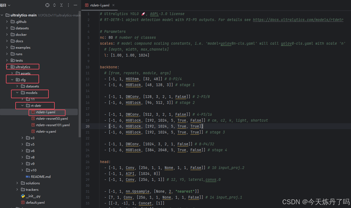
Task: Open the docs.ultralytics.com rtdetr link
Action: pos(298,20)
